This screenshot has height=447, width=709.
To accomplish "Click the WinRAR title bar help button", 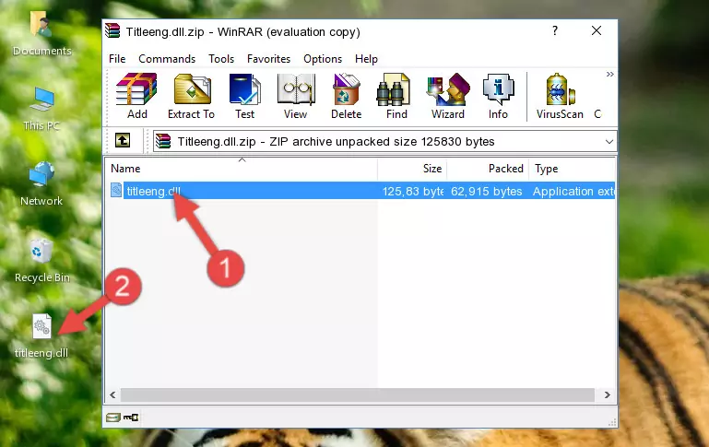I will click(x=555, y=30).
